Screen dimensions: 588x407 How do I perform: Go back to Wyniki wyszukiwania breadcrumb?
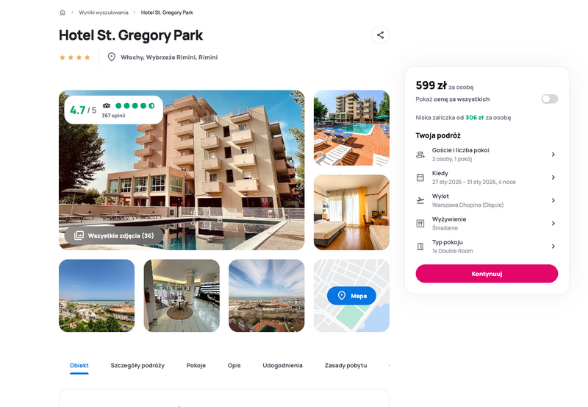pyautogui.click(x=104, y=13)
